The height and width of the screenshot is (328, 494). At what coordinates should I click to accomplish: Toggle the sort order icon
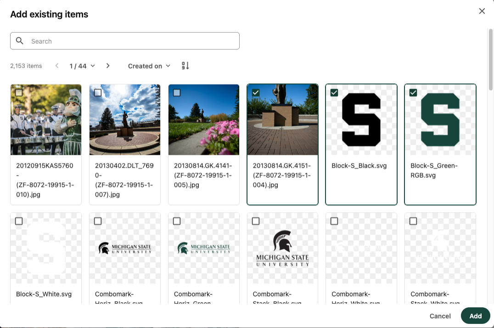pyautogui.click(x=185, y=66)
